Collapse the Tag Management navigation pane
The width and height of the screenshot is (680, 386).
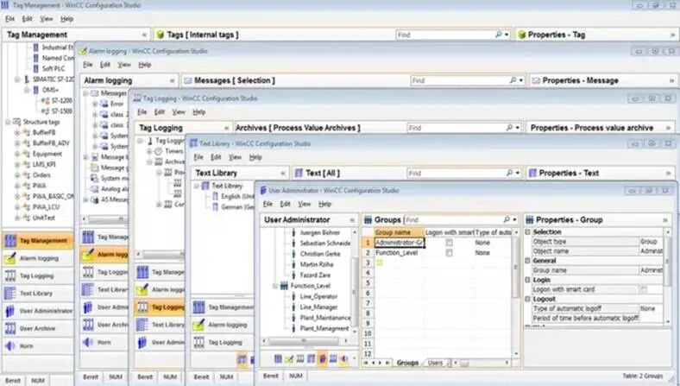click(144, 35)
